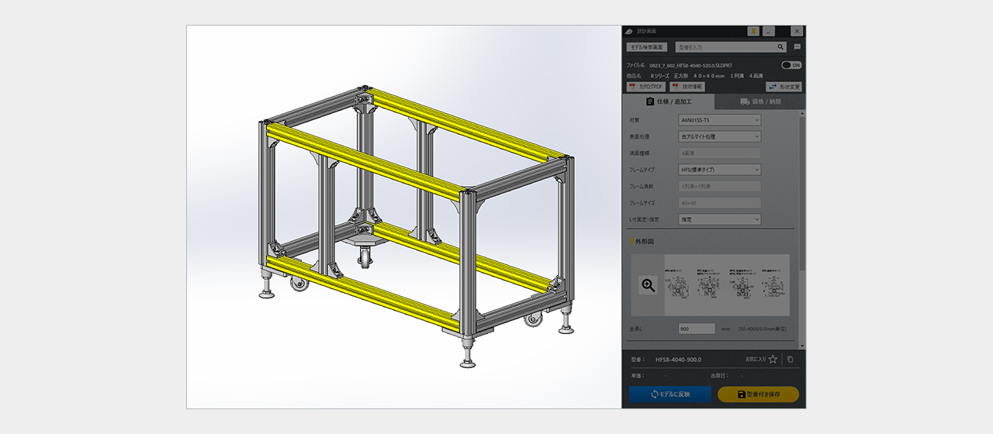993x434 pixels.
Task: Switch to 仕様 / 追加工 tab
Action: [668, 102]
